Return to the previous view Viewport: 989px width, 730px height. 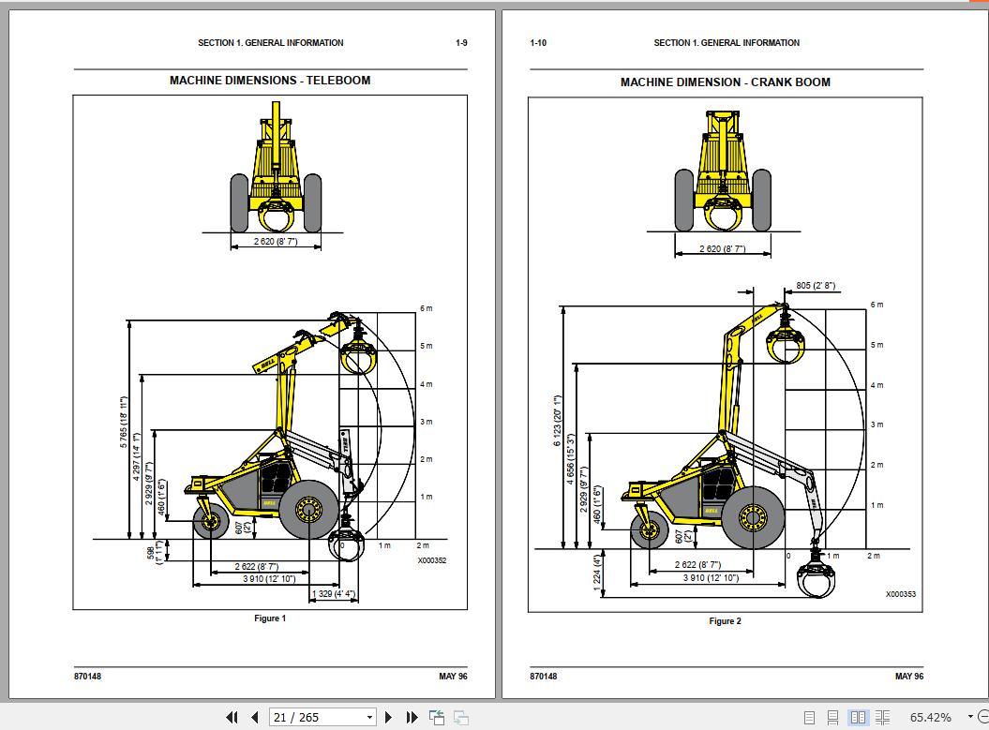[x=436, y=716]
